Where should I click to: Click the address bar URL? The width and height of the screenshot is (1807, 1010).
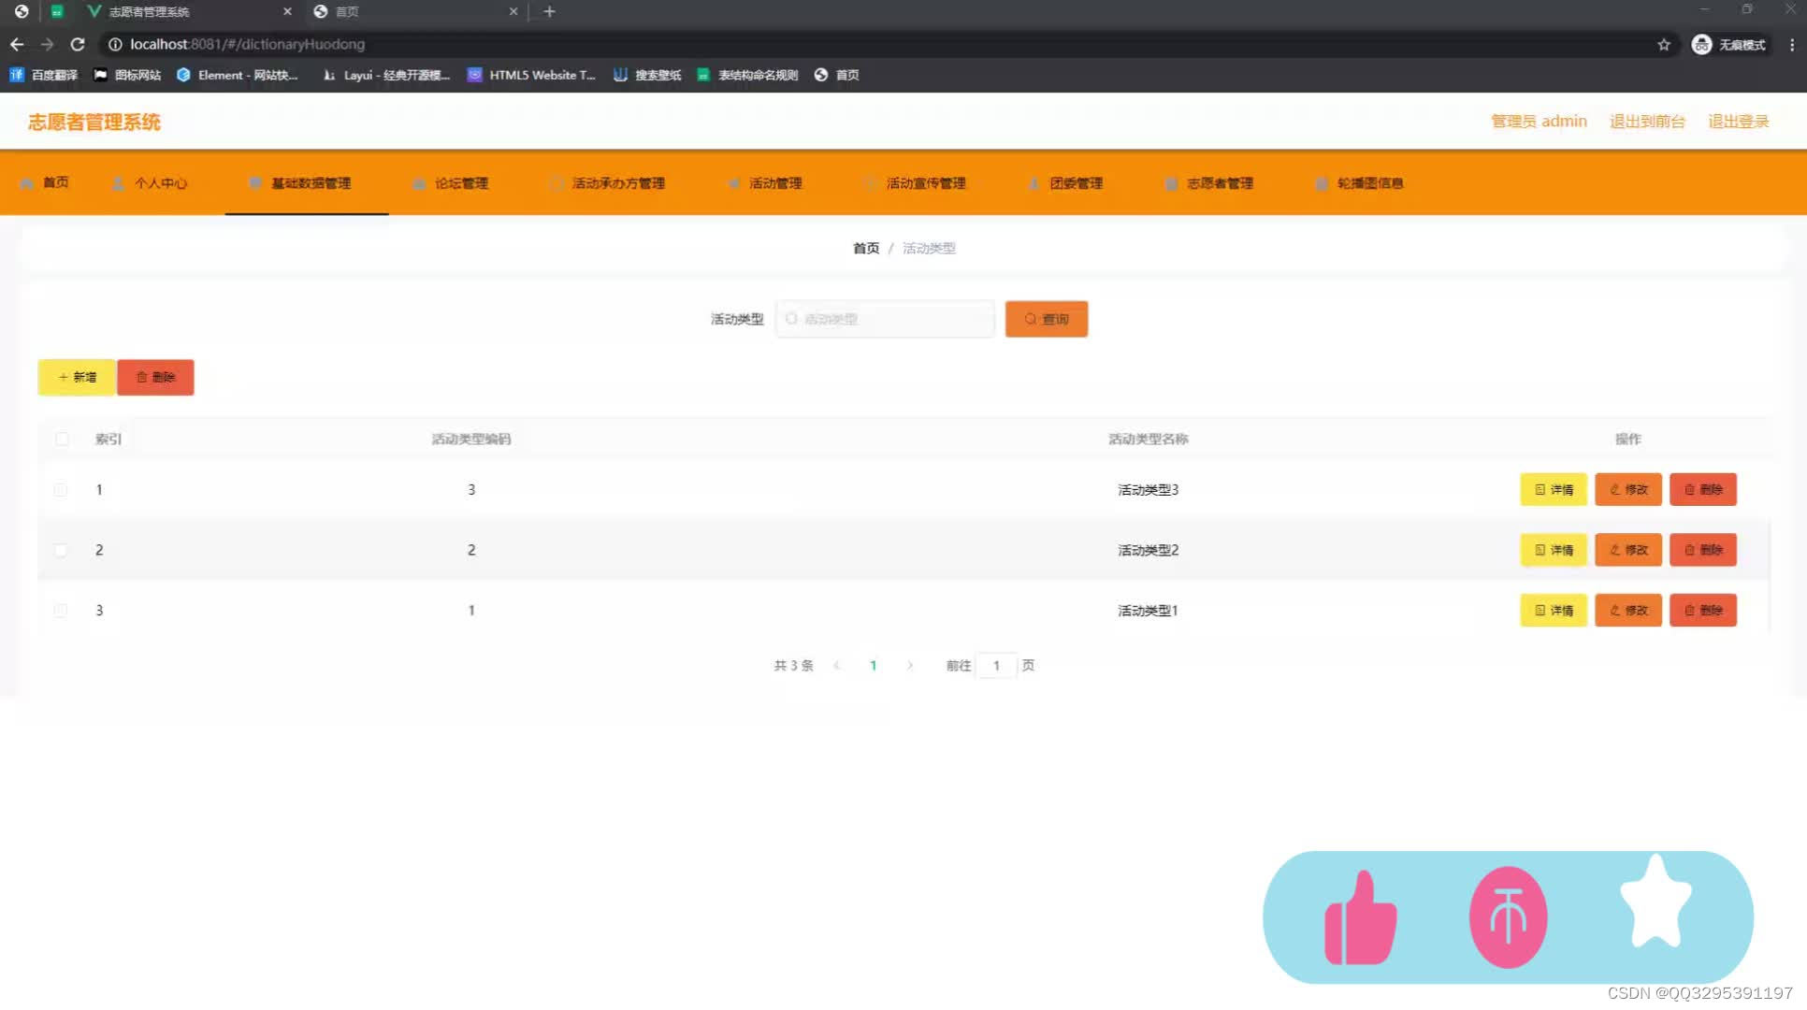tap(247, 44)
